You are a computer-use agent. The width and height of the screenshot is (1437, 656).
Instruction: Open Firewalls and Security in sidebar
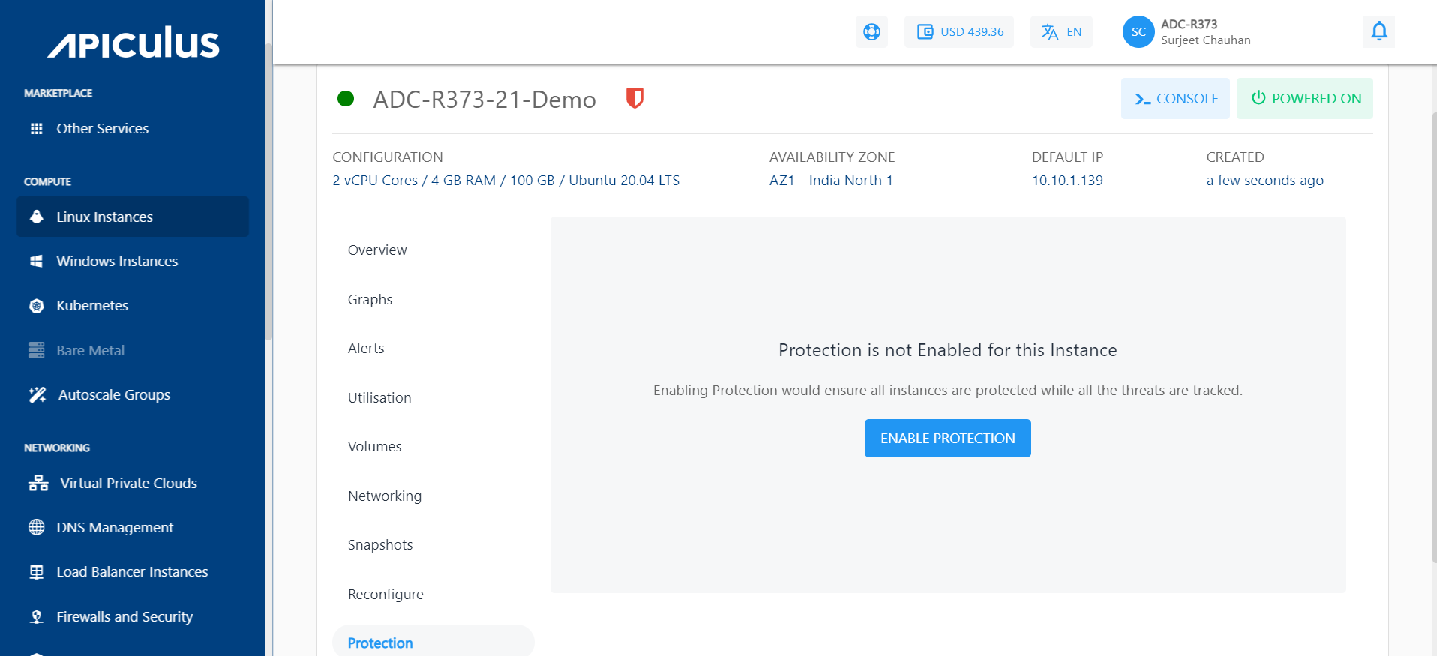point(124,617)
